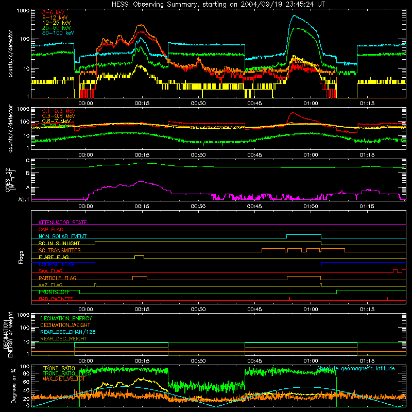
Task: Click the '0.1-0.3 MeV' legend entry
Action: pos(59,111)
